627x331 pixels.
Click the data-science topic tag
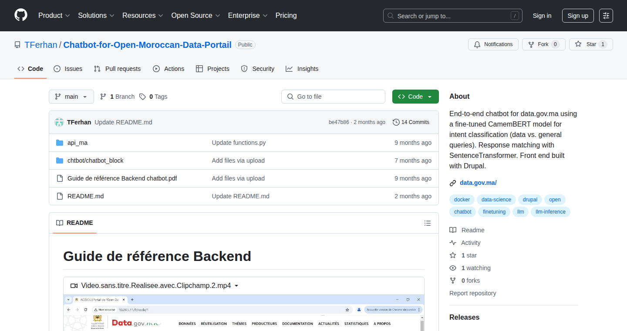496,200
